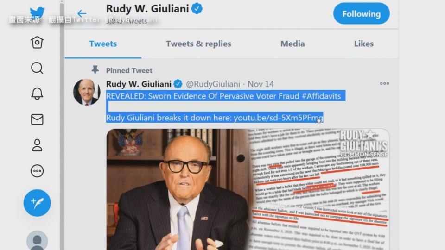Open the Notifications bell icon
445x250 pixels.
pos(37,94)
